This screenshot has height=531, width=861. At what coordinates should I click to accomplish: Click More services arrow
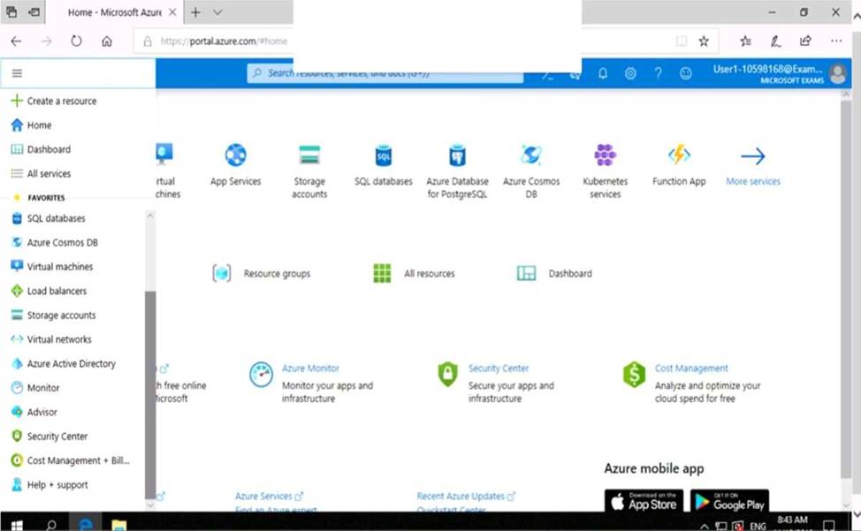pos(753,157)
